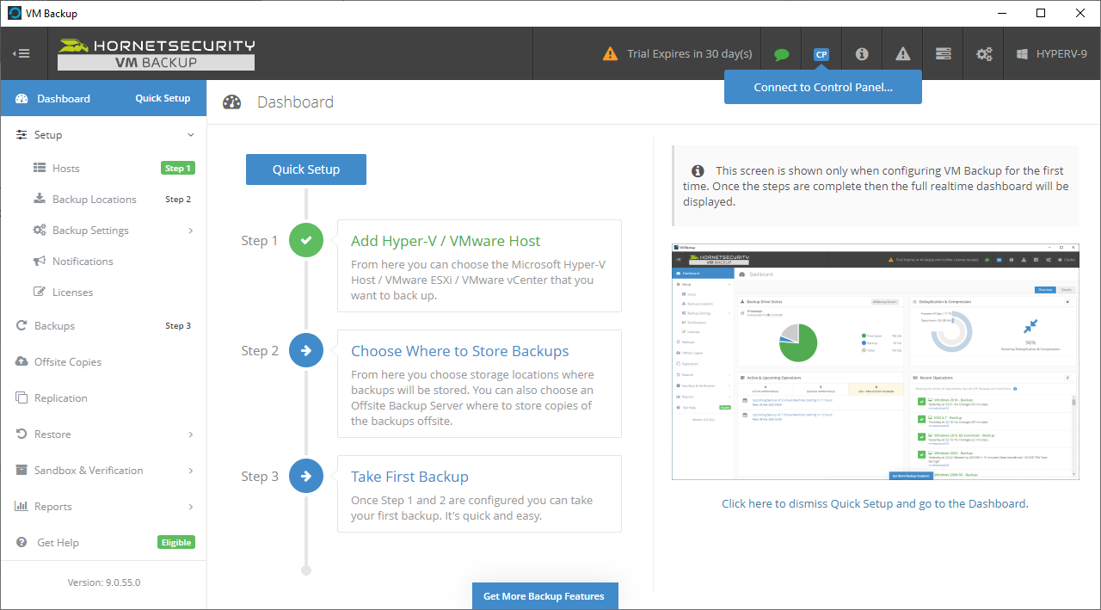This screenshot has width=1101, height=610.
Task: Click the Step 2 label beside Backup Locations
Action: click(178, 200)
